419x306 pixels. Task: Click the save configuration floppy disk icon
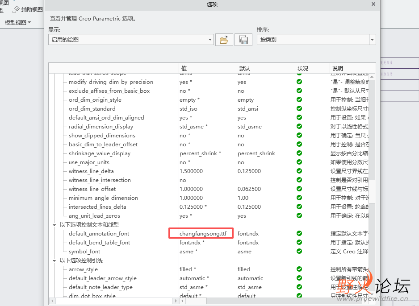point(243,40)
